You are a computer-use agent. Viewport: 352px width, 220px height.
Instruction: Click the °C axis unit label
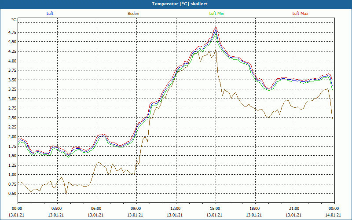[x=14, y=20]
